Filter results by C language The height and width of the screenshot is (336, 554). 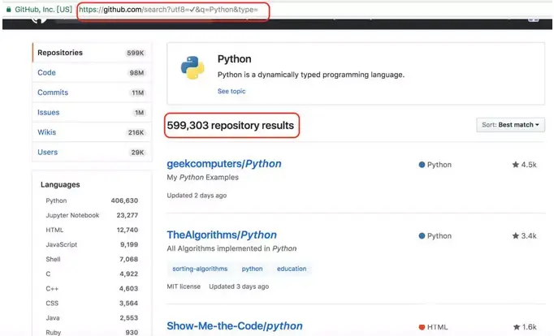92,274
